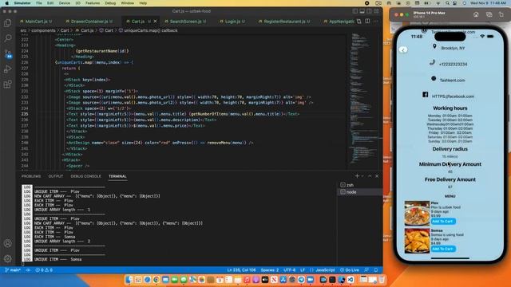Click the Split Editor Right icon
The height and width of the screenshot is (287, 511).
[x=367, y=22]
